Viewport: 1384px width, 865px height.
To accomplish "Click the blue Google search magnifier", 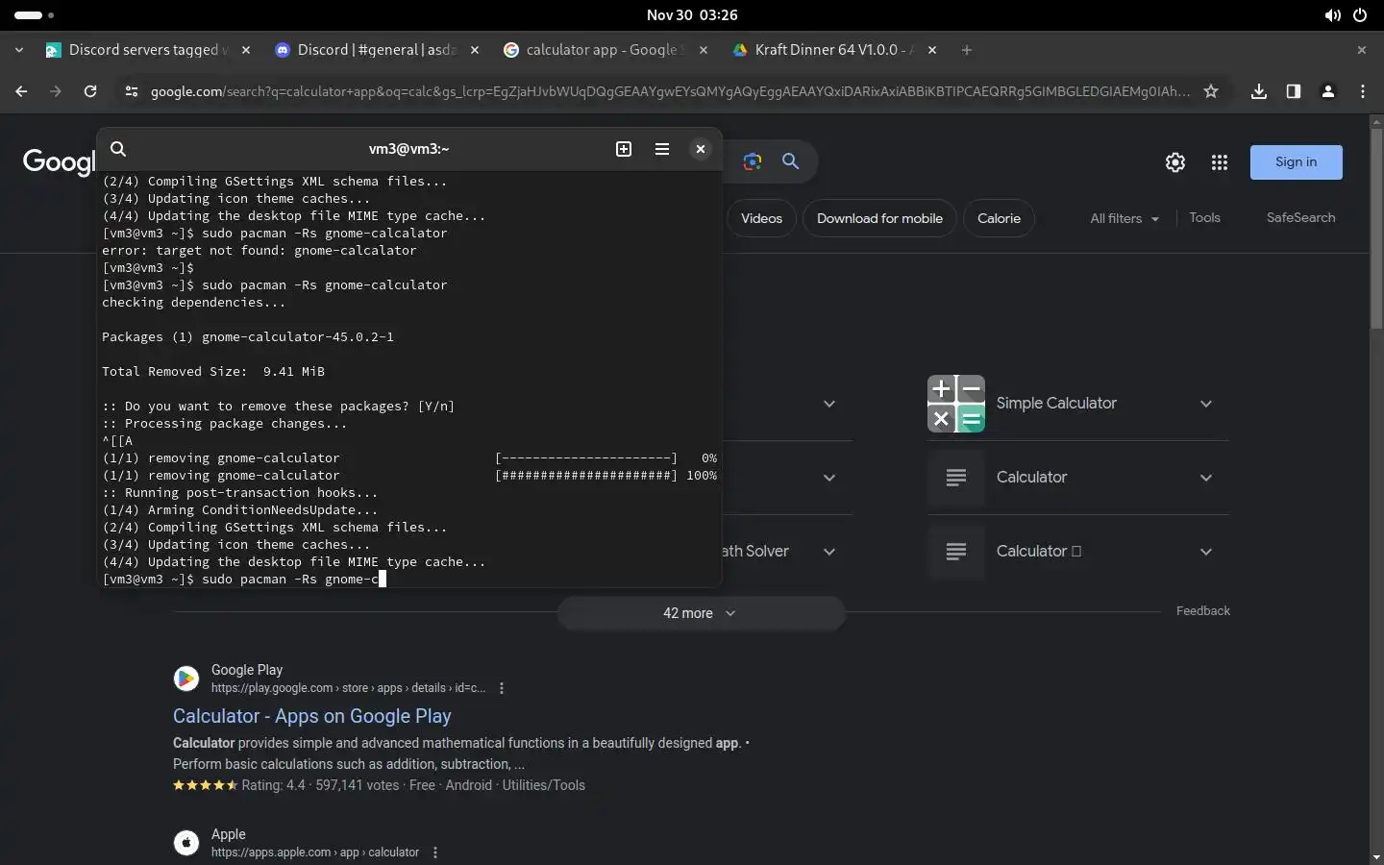I will click(x=790, y=161).
